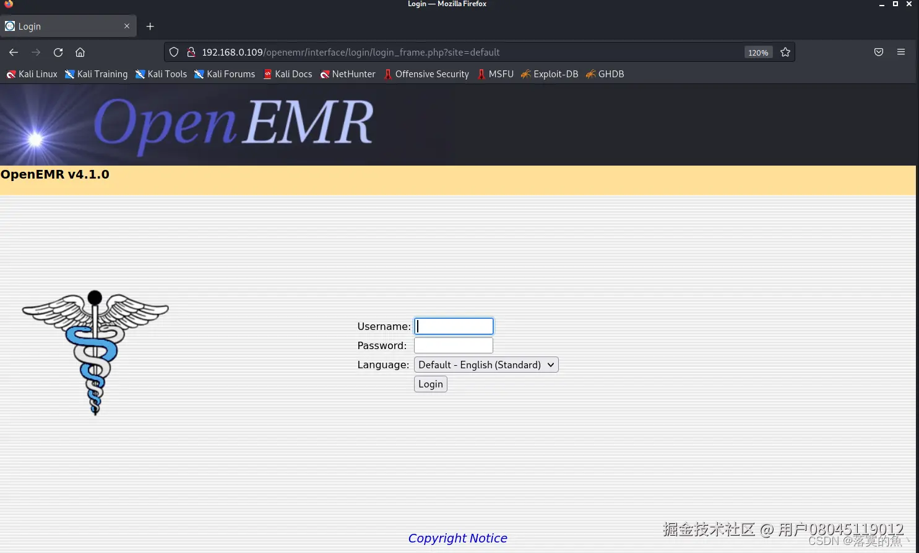Screen dimensions: 919x553
Task: Click the Reload page icon
Action: click(58, 52)
